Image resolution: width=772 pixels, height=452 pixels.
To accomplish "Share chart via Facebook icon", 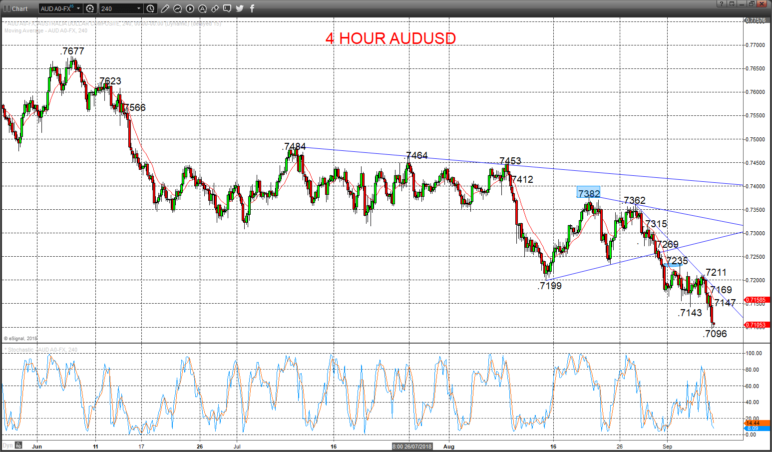I will 252,8.
